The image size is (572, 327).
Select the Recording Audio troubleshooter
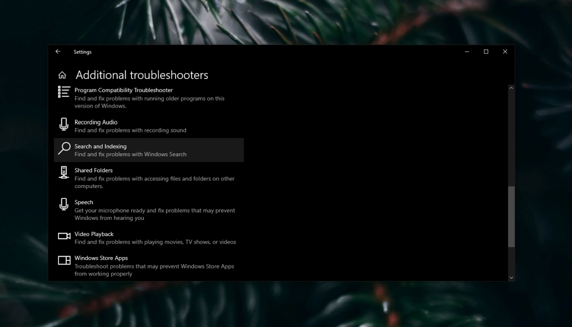point(96,122)
